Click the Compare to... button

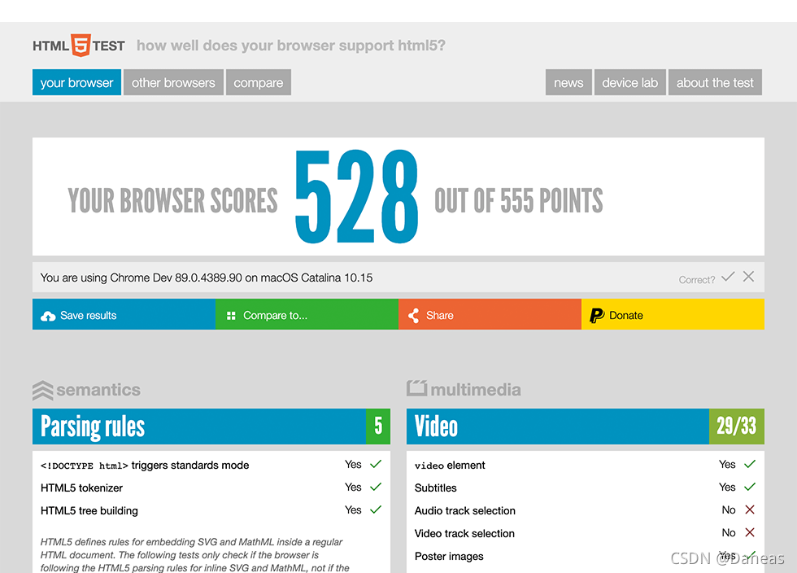pos(307,314)
